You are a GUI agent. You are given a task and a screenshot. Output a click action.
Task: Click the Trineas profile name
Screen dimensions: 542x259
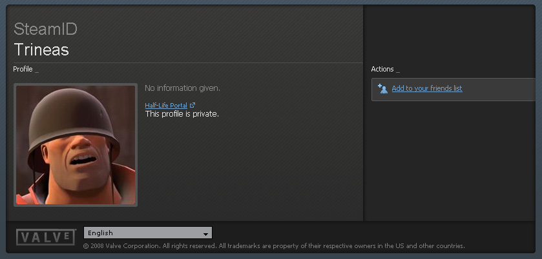click(41, 50)
